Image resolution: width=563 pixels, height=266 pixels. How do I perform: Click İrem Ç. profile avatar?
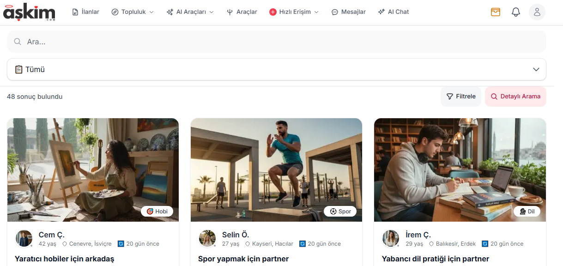pos(391,238)
